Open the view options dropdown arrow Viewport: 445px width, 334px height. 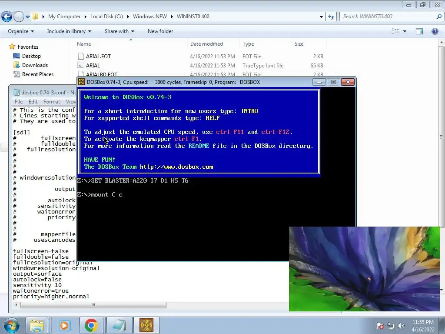405,31
